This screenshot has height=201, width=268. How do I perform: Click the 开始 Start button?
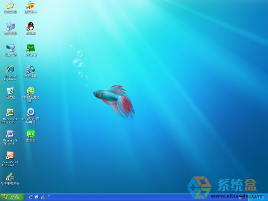pyautogui.click(x=12, y=197)
